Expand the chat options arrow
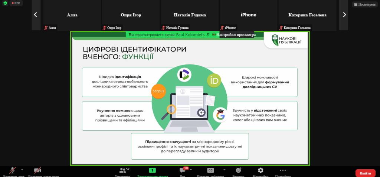 (191, 169)
